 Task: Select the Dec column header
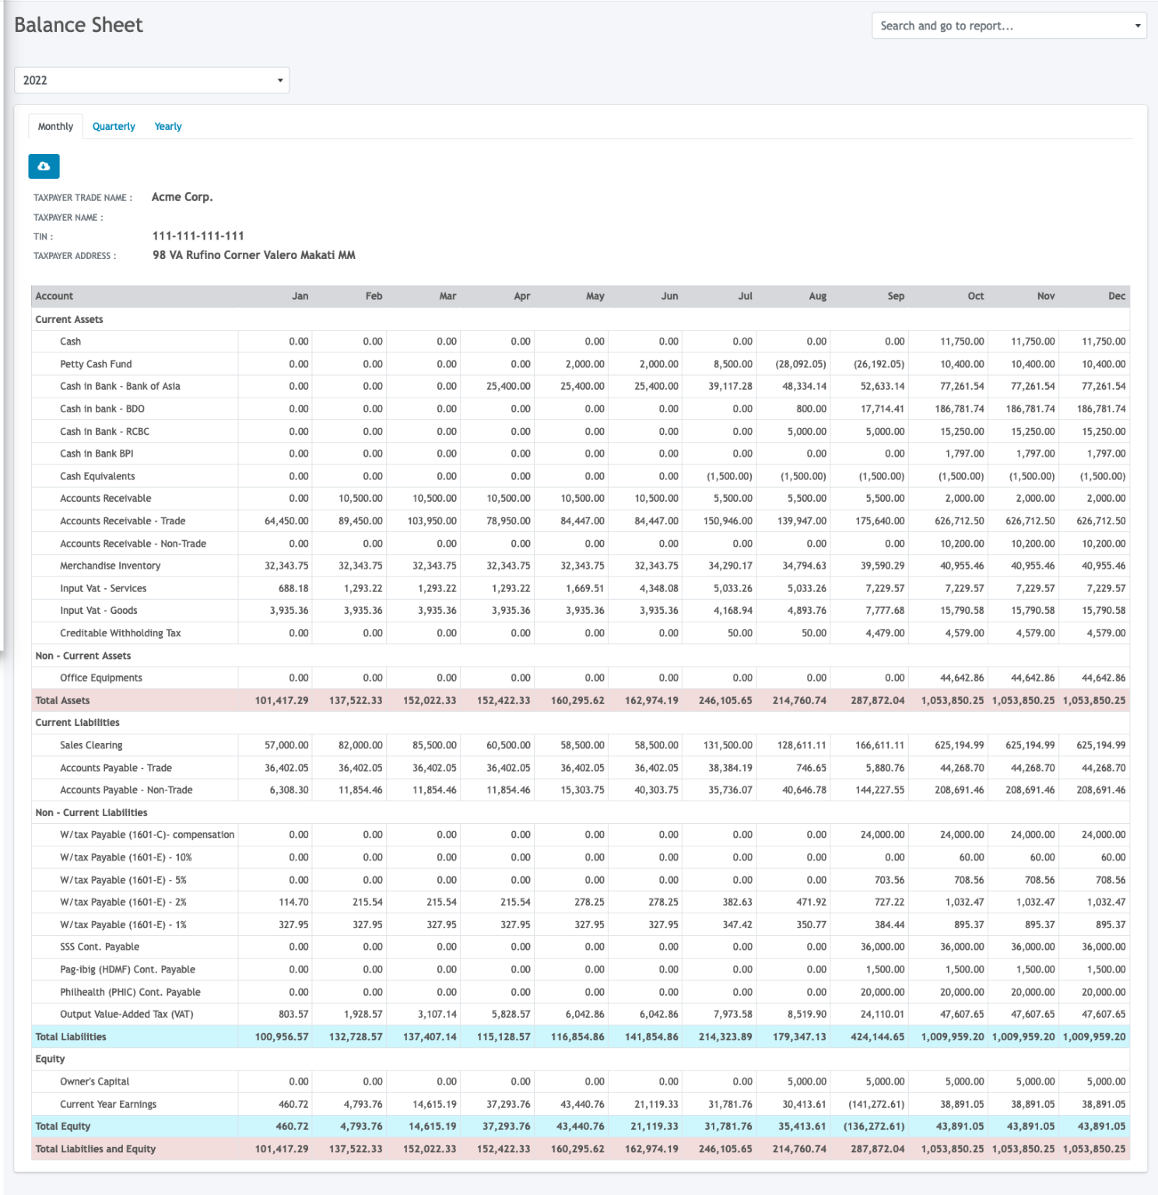coord(1118,296)
